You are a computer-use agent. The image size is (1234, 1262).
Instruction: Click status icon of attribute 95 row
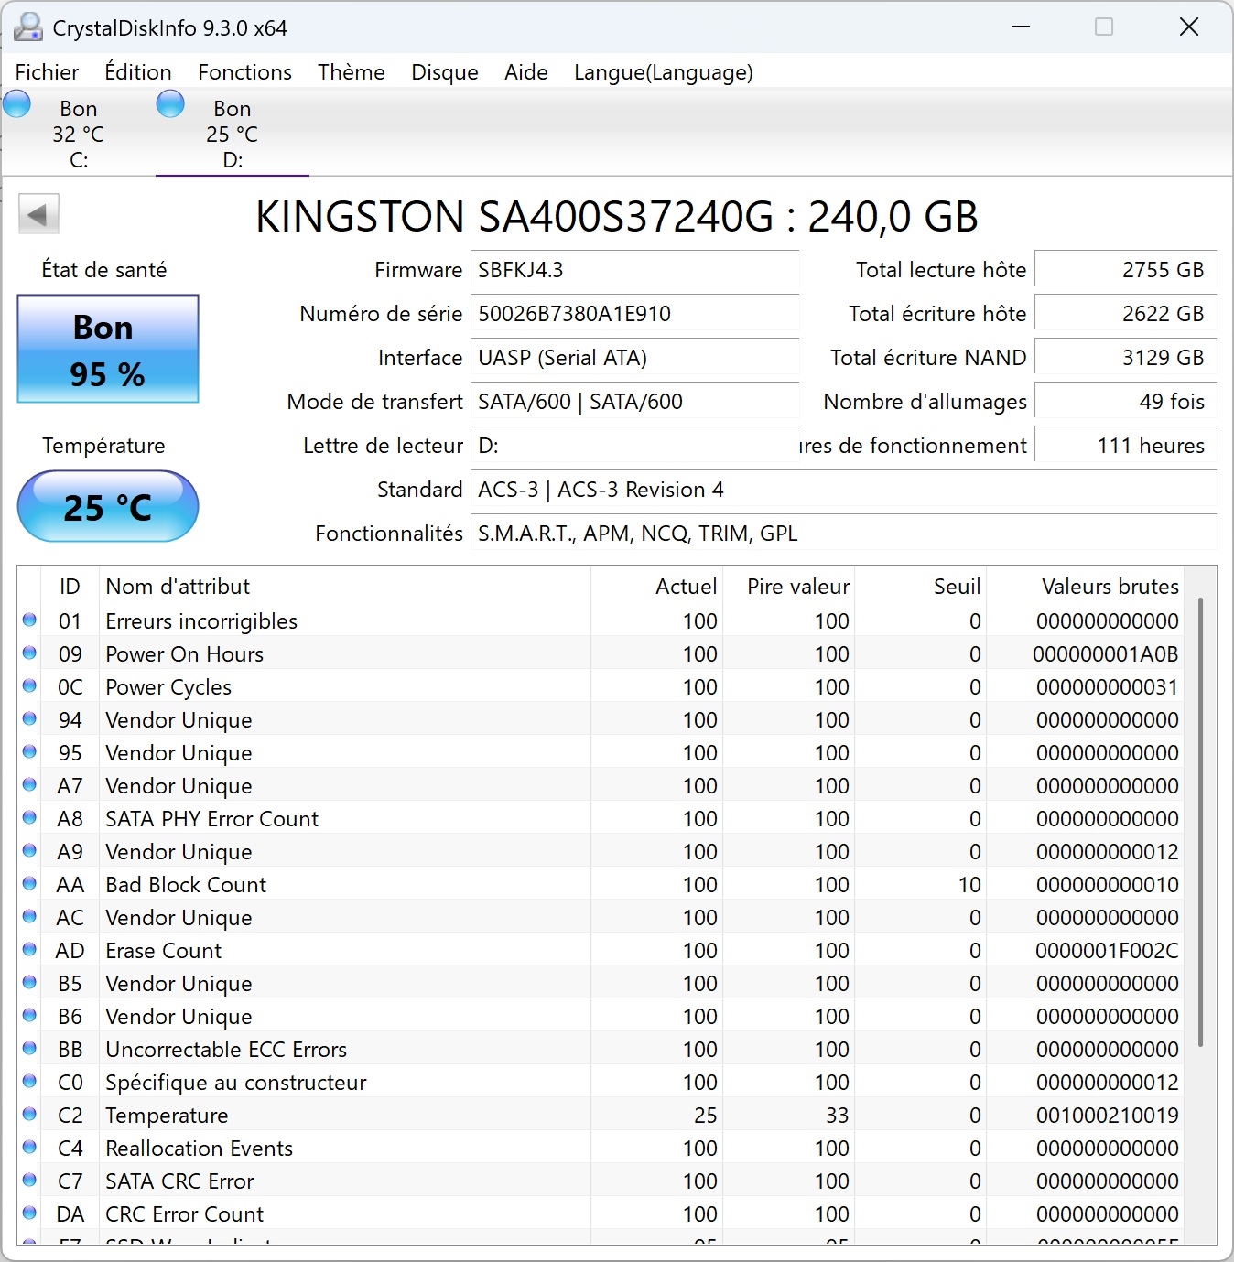[29, 752]
